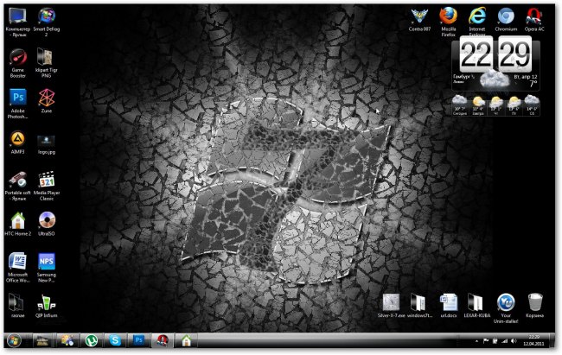Launch Samsung New PC Studio shortcut

click(47, 262)
